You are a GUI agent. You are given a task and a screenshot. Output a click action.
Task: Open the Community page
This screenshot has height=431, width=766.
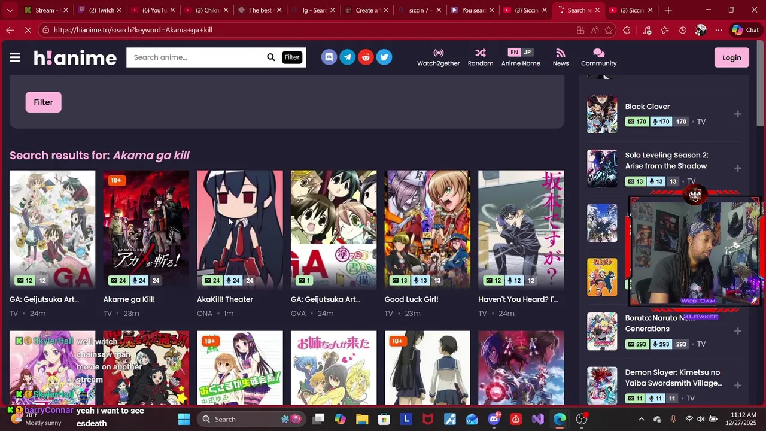pyautogui.click(x=599, y=57)
